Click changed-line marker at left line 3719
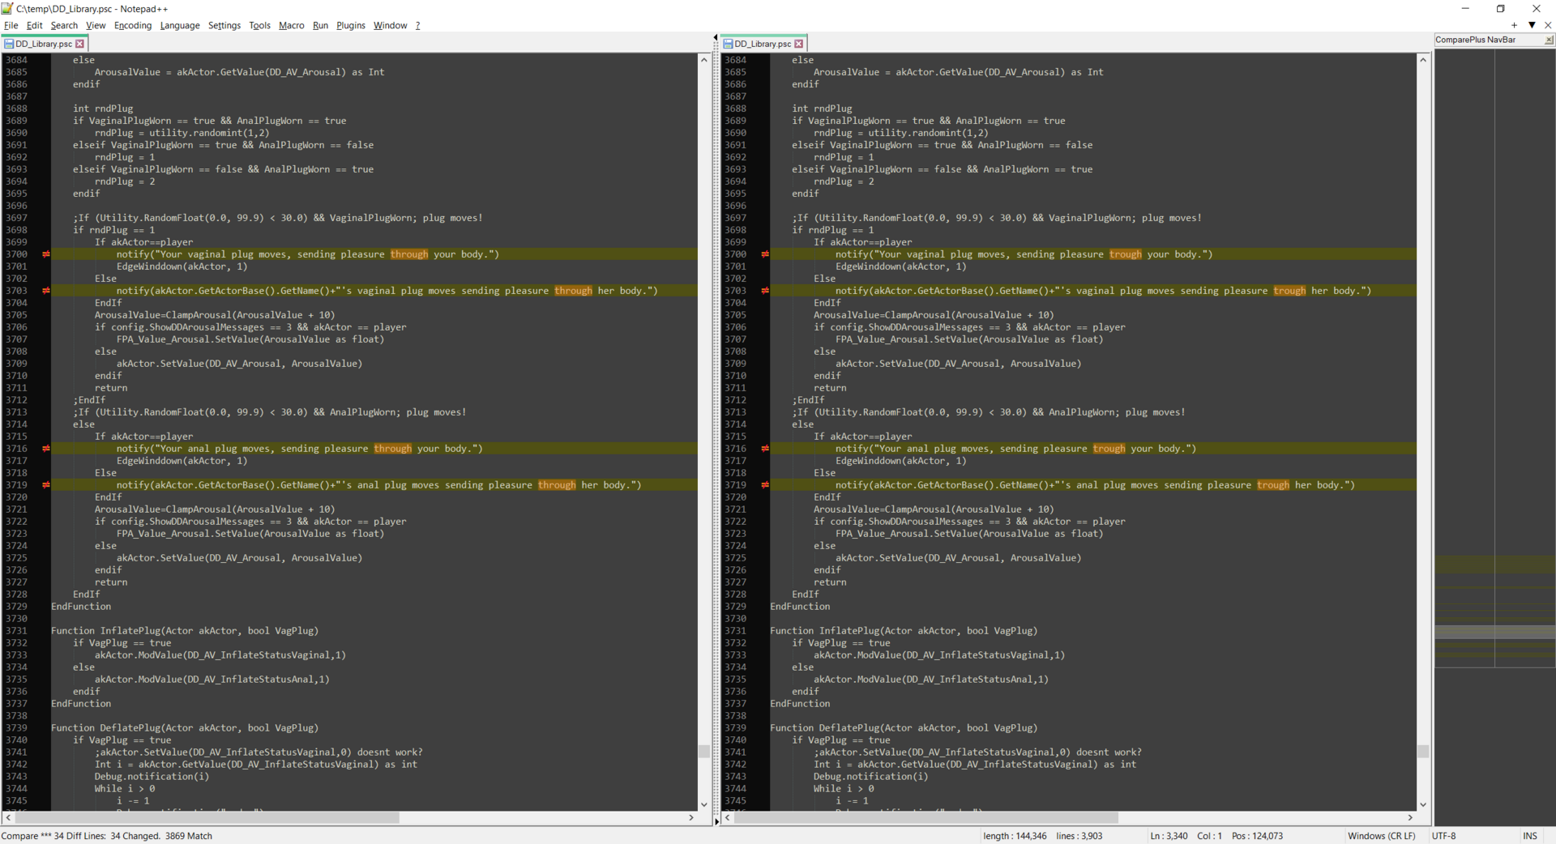This screenshot has height=844, width=1556. (x=46, y=485)
